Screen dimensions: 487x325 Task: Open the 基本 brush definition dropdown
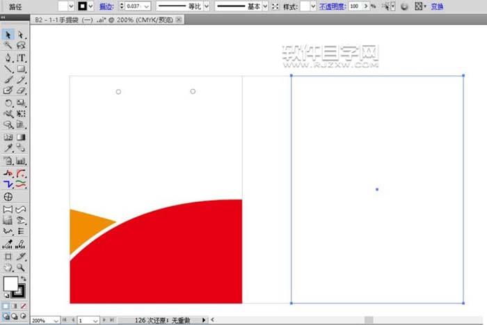[x=265, y=6]
